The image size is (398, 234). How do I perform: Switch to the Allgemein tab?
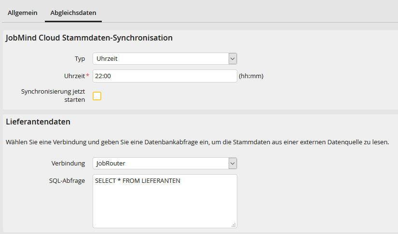click(x=22, y=13)
